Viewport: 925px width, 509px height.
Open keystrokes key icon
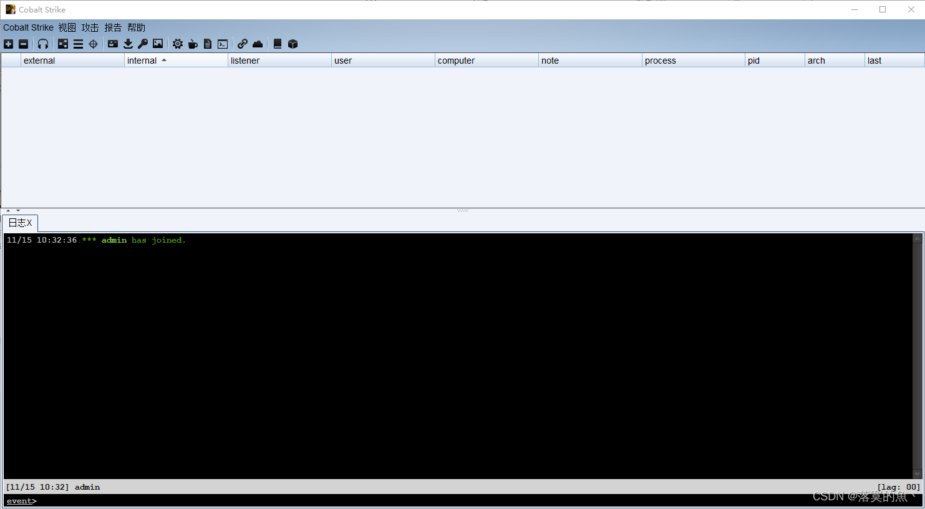143,44
